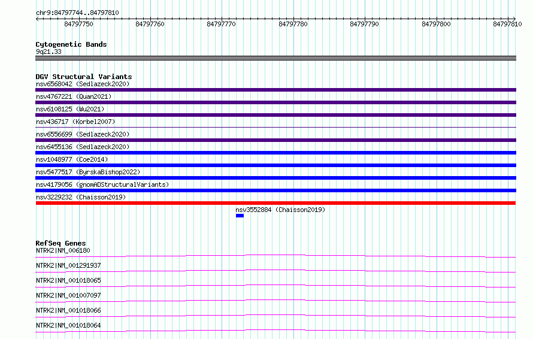Open the NTRK2|NM_001007097 transcript label
This screenshot has height=339, width=533.
click(x=68, y=295)
